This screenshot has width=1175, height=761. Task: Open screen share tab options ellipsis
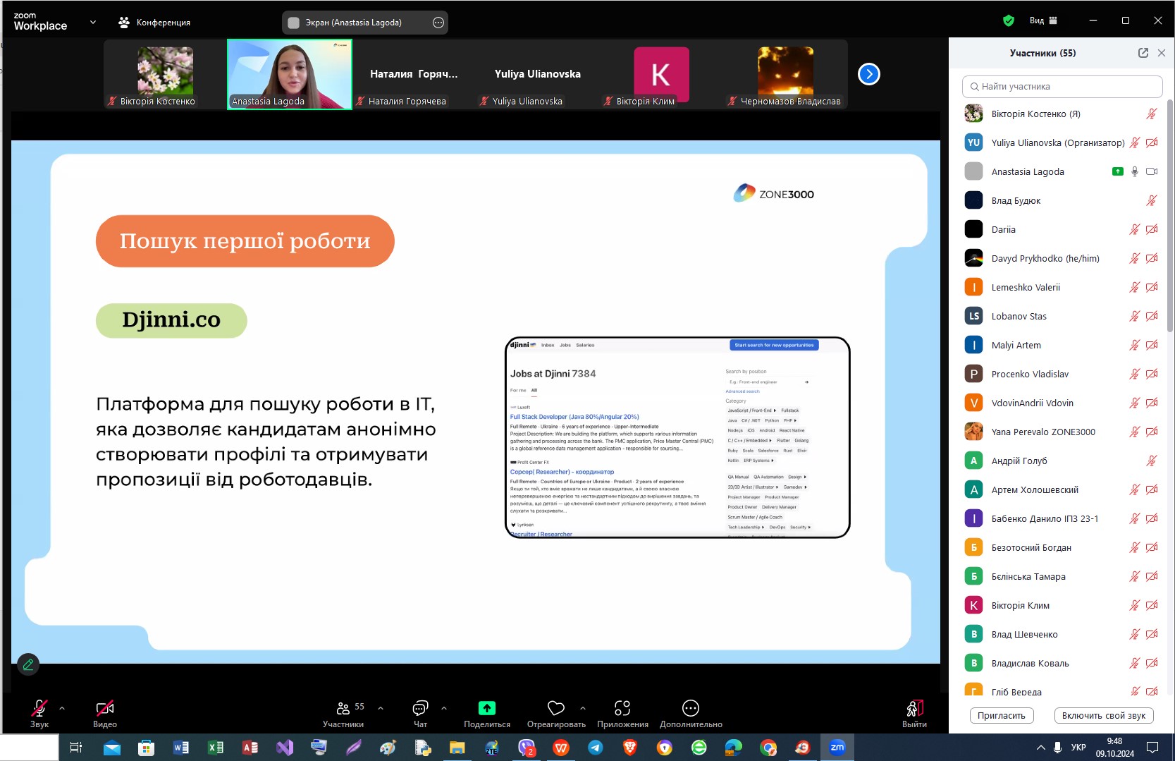438,23
